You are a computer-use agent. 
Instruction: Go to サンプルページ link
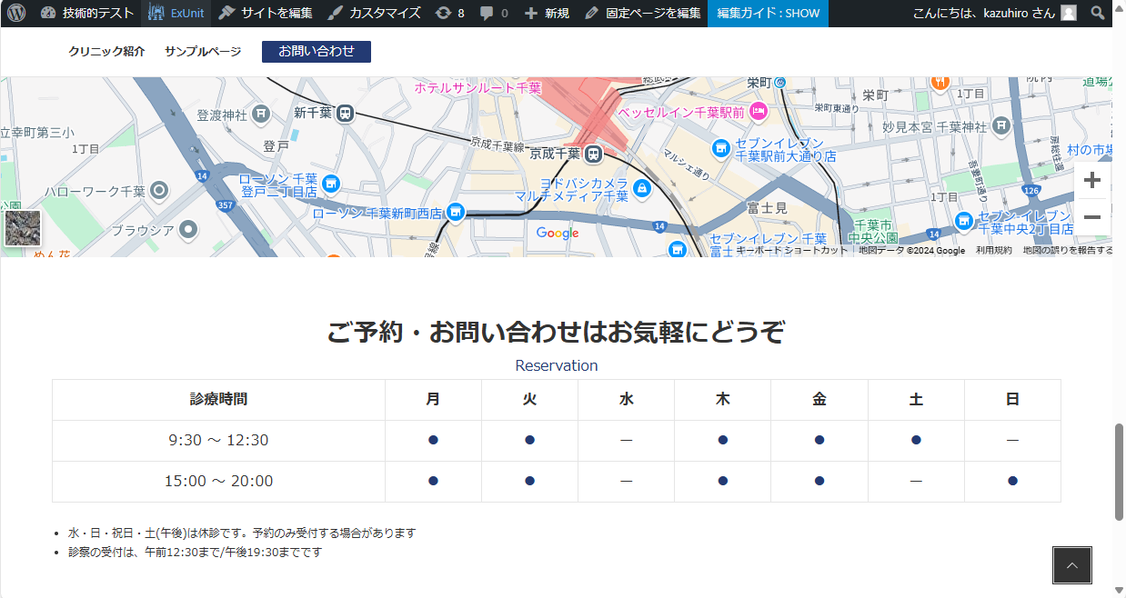click(203, 52)
